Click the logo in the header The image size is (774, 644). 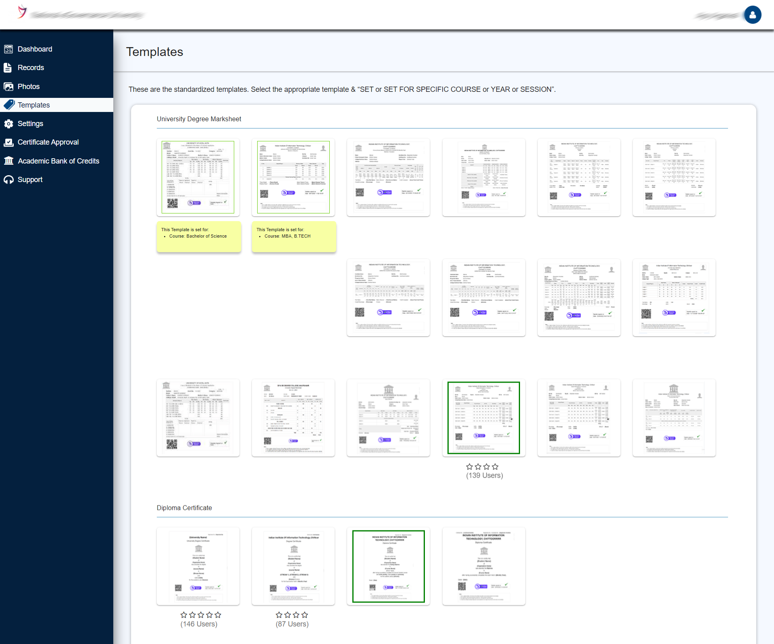[22, 11]
